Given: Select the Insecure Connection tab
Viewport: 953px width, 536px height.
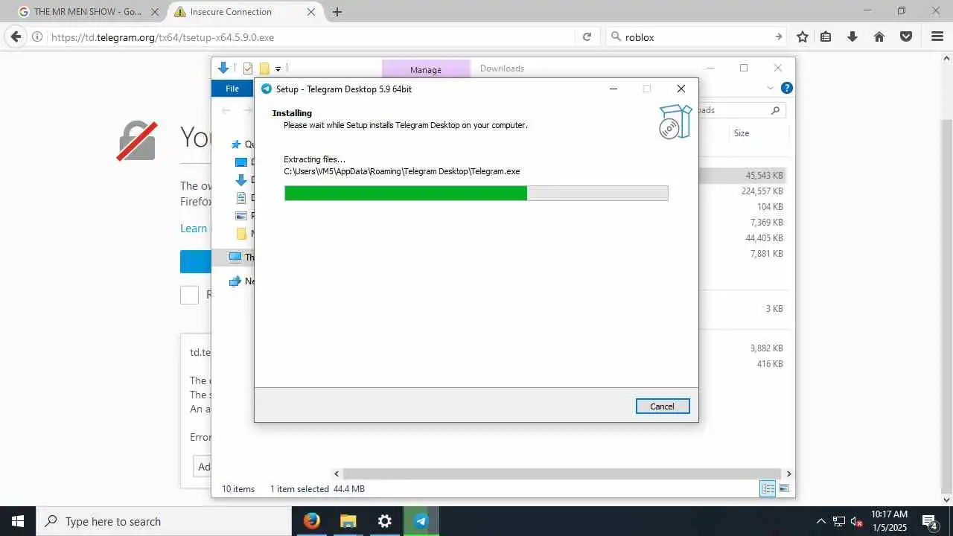Looking at the screenshot, I should [x=246, y=12].
